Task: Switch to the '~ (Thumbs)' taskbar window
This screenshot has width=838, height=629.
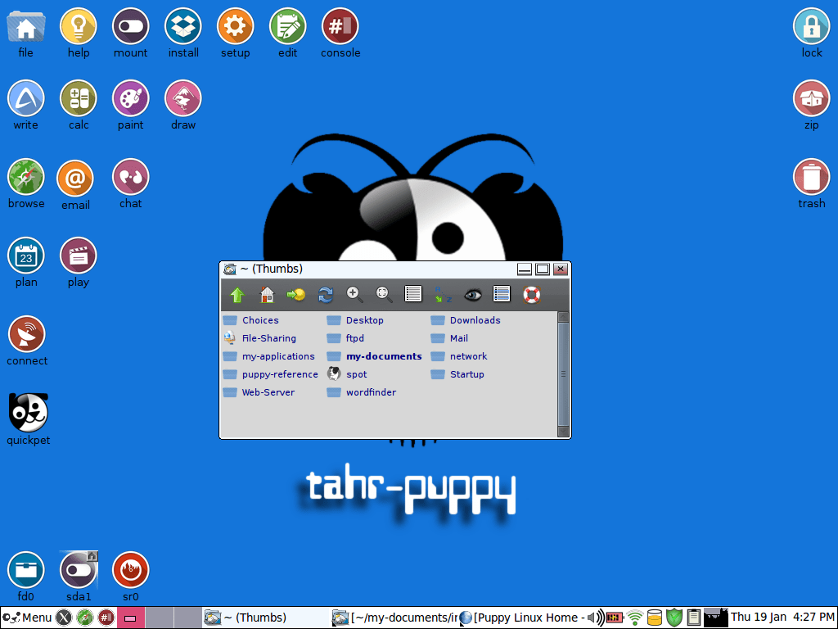Action: coord(266,618)
